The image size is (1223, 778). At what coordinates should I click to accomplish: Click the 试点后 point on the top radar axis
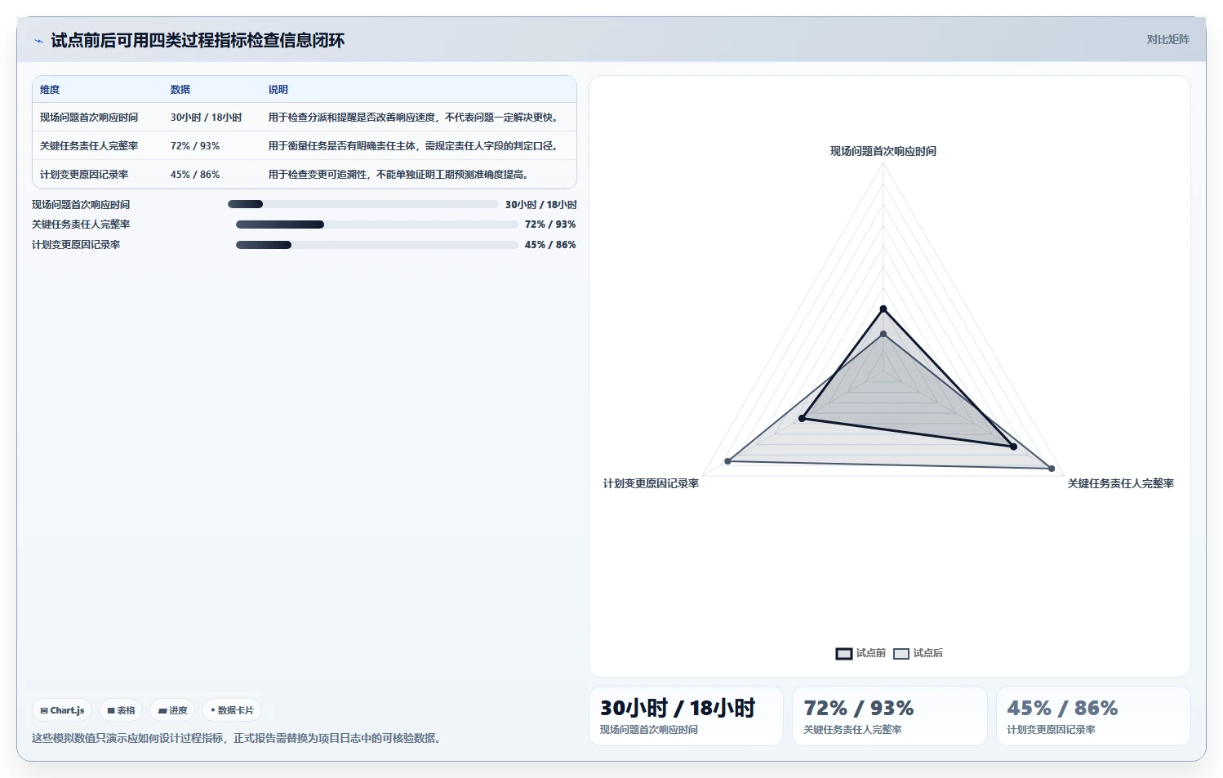883,334
